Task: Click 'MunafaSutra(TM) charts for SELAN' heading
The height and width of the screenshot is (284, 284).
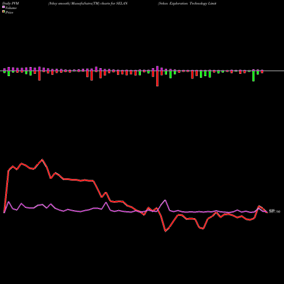Action: (99, 3)
